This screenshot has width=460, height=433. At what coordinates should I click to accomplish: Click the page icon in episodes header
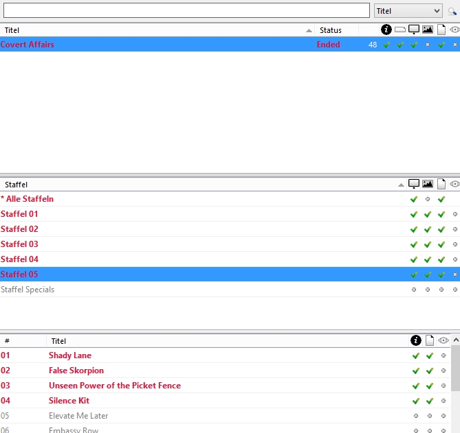click(430, 340)
